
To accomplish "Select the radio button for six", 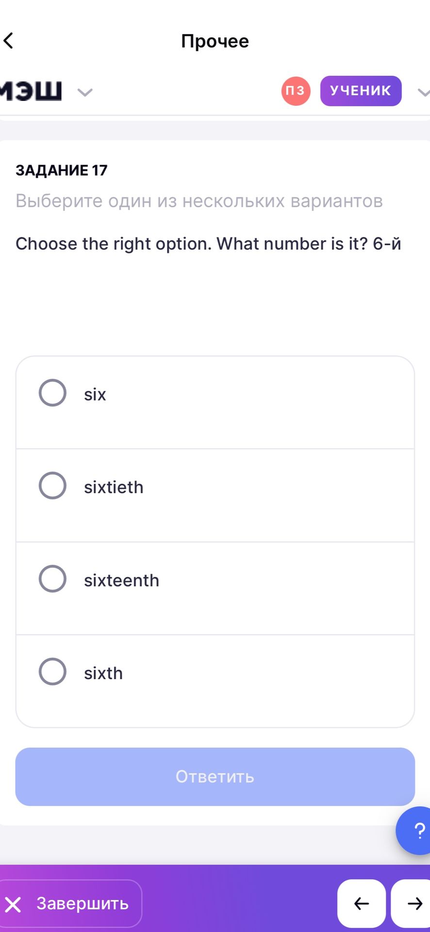I will click(52, 393).
